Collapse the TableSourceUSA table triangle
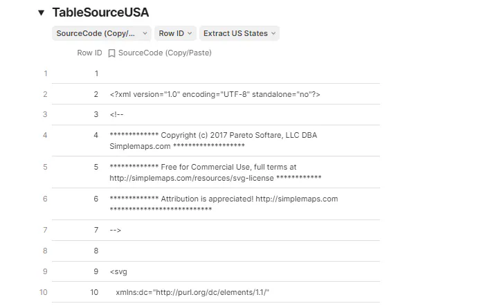 pos(41,12)
